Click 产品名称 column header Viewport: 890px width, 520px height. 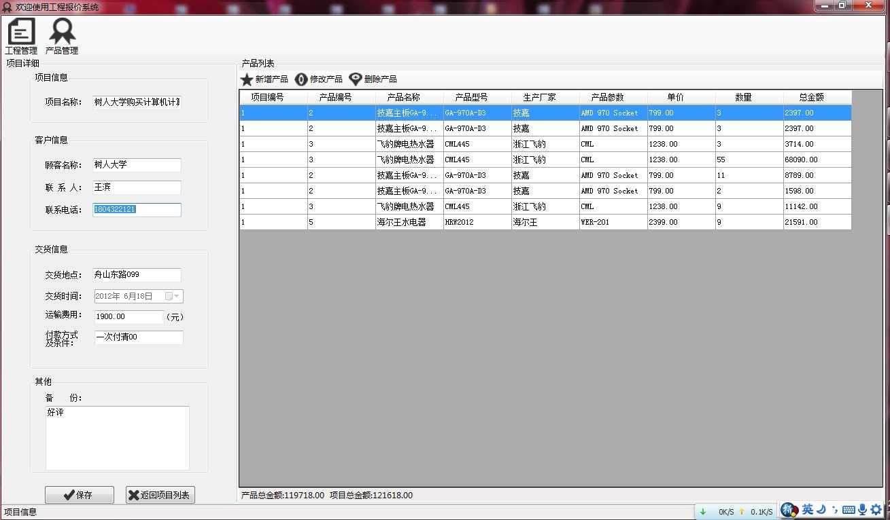(x=409, y=98)
